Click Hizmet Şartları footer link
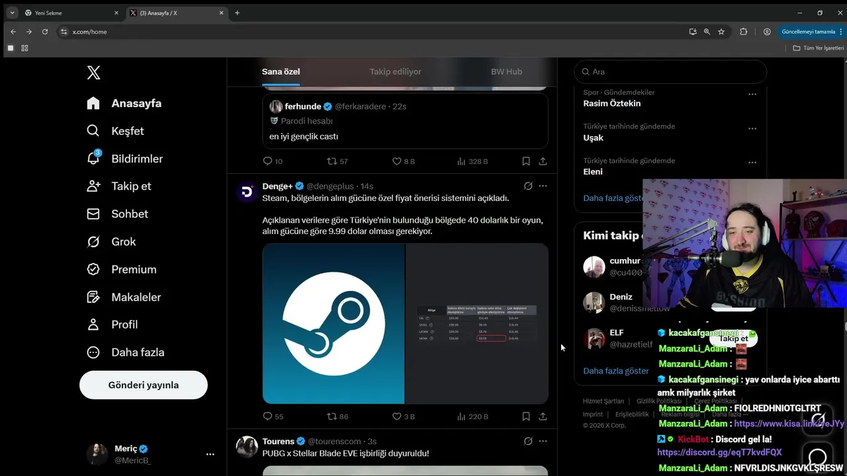This screenshot has width=847, height=476. click(x=603, y=401)
